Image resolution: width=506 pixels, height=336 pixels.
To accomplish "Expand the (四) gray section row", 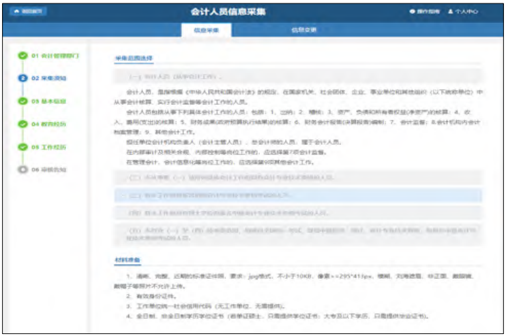I will (298, 213).
